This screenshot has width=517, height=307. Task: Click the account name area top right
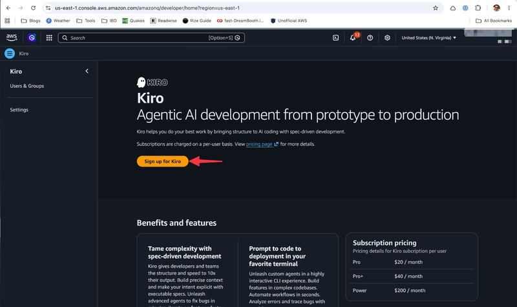point(489,33)
